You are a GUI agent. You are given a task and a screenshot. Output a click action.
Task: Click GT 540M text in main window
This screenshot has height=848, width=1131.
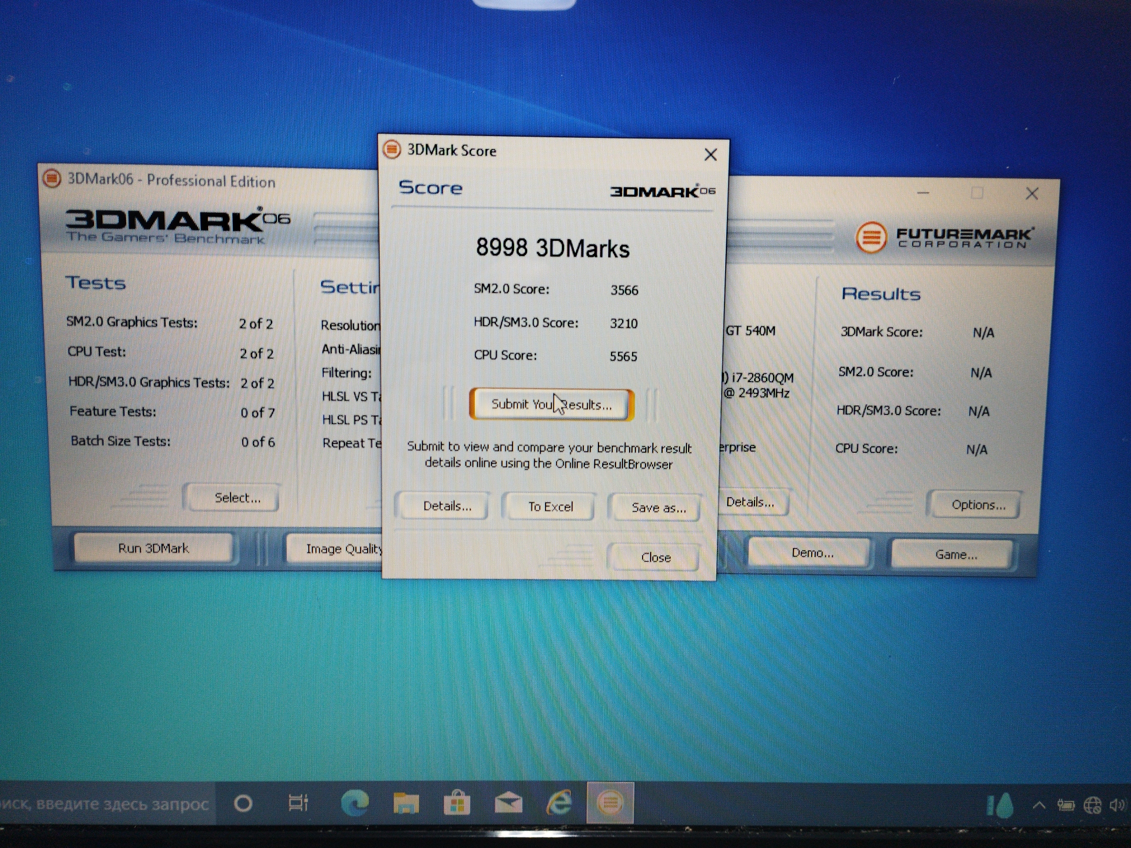point(750,331)
